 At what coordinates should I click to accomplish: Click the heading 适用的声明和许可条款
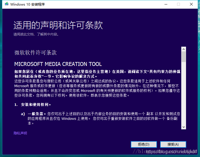click(x=58, y=25)
